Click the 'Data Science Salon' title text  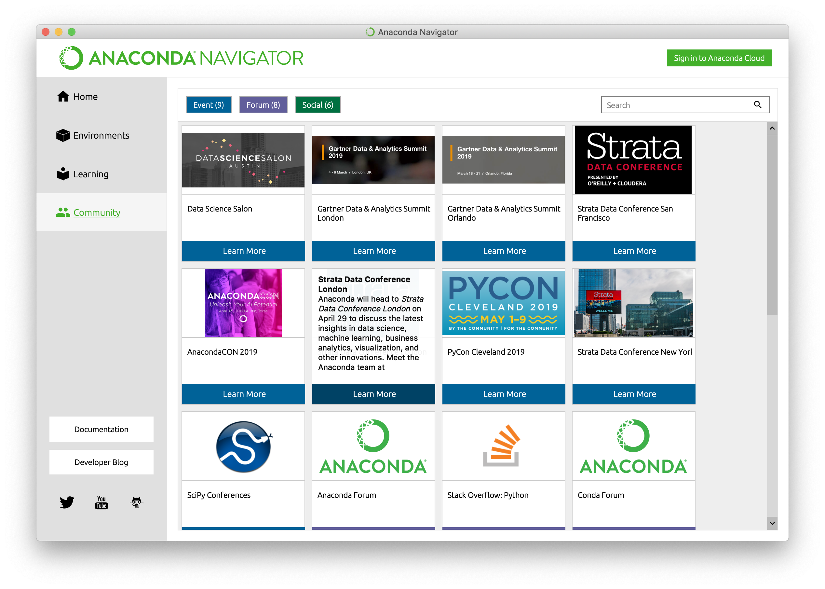220,209
